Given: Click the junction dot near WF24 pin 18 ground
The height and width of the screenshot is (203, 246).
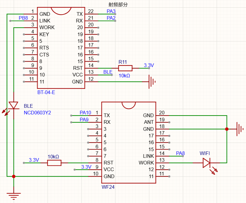Looking at the screenshot, I should 227,129.
